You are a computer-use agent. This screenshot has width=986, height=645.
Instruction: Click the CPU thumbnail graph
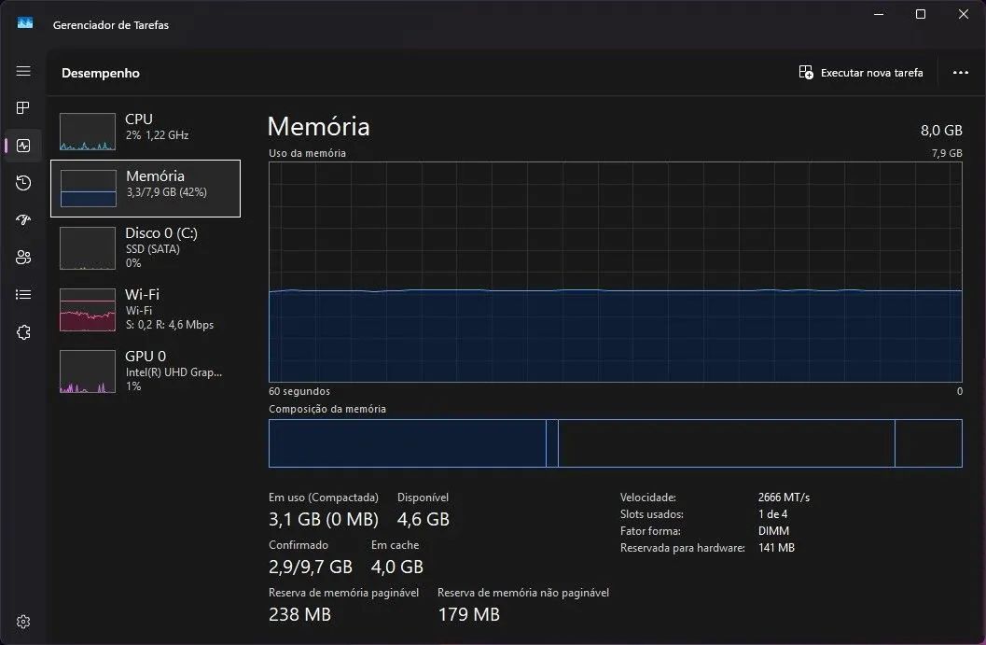87,131
